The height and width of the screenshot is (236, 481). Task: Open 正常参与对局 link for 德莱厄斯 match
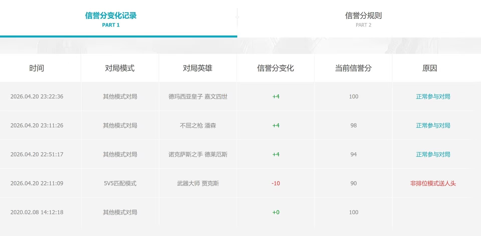tap(433, 155)
